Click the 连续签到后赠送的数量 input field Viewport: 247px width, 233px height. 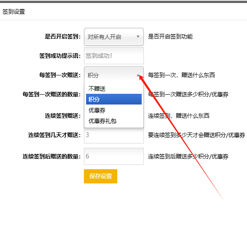point(114,156)
